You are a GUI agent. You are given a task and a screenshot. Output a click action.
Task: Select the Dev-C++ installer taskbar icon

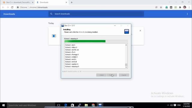[100, 105]
